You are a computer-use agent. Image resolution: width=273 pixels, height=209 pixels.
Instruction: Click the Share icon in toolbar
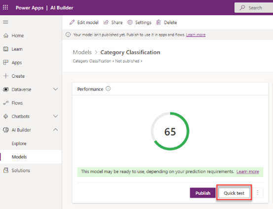(x=106, y=23)
